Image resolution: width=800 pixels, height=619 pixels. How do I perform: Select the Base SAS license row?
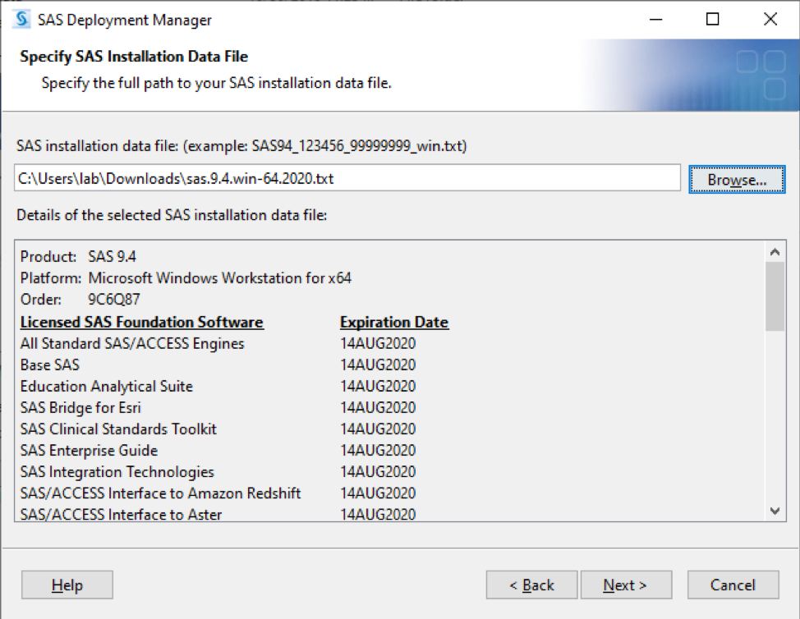click(x=218, y=365)
